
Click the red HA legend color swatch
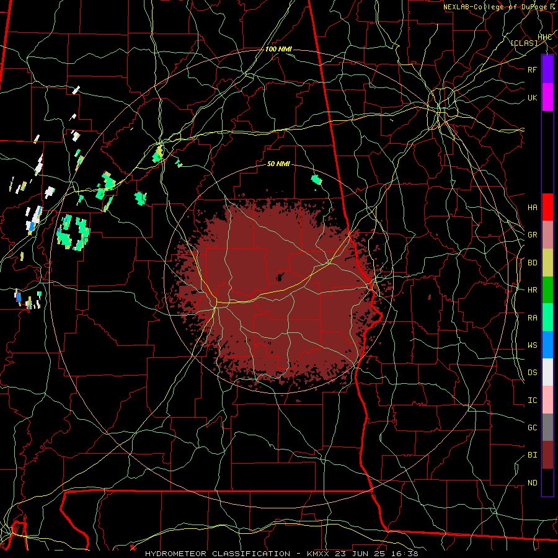[x=547, y=207]
